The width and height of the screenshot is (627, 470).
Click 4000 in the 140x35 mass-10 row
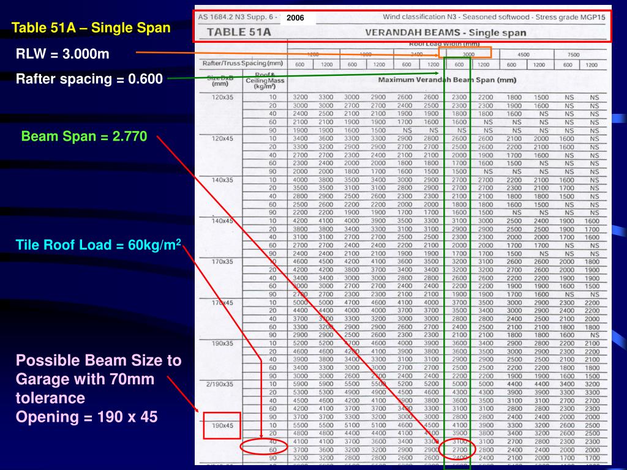point(300,180)
